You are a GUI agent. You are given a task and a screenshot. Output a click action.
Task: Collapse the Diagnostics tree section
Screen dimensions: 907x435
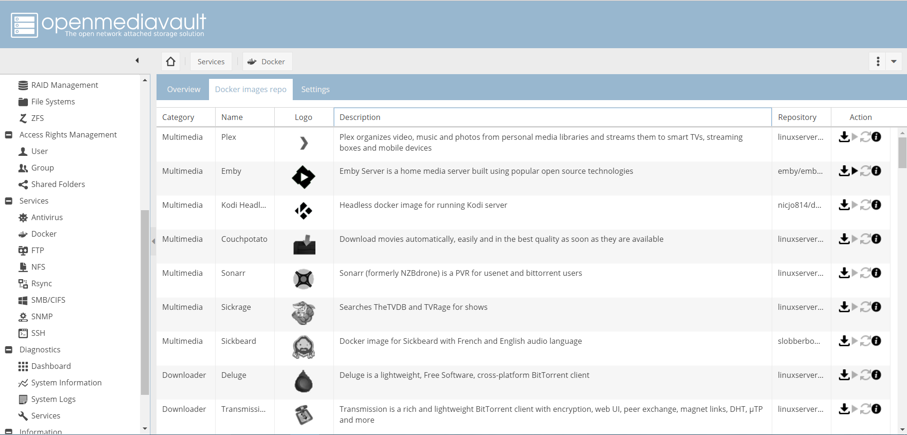click(9, 350)
